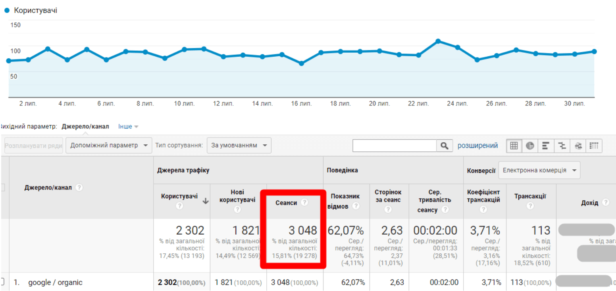
Task: Select the Джерело/канал primary dimension
Action: coord(85,126)
